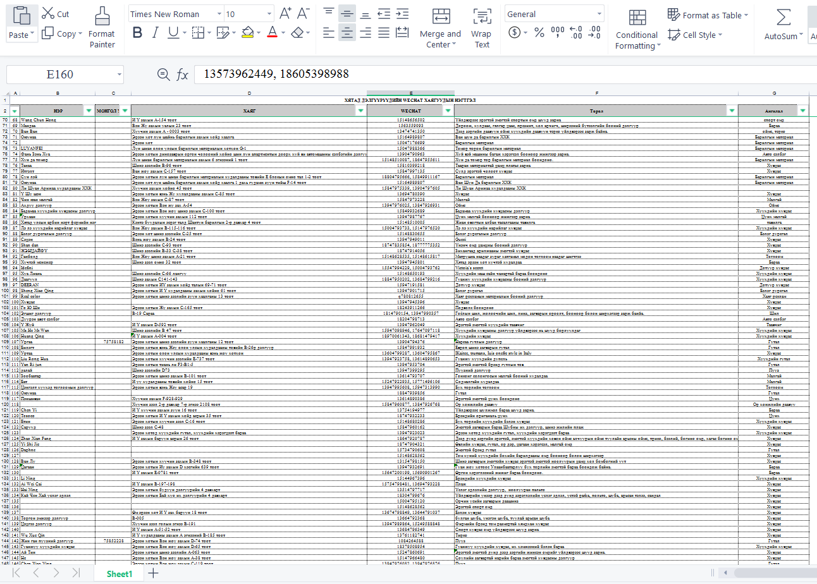The width and height of the screenshot is (817, 584).
Task: Open filter dropdown for WECHAT column
Action: coord(448,111)
